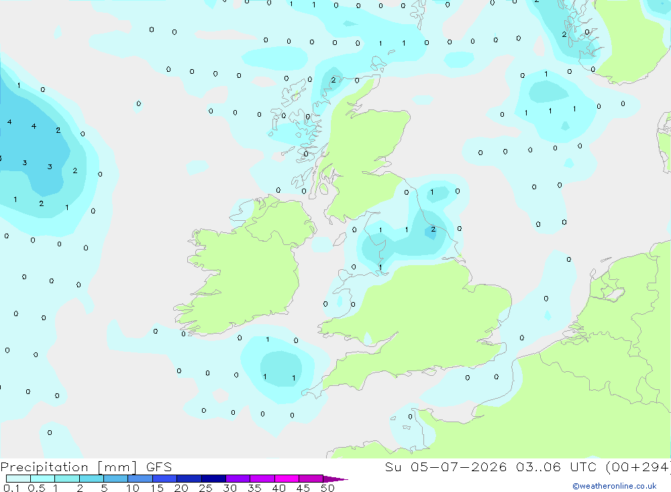Click the 0.5–1 mm legend color swatch
Viewport: 671px width, 492px height.
[x=43, y=479]
